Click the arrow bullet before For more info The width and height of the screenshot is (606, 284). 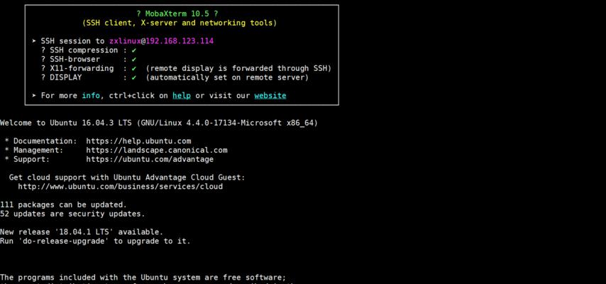point(34,96)
